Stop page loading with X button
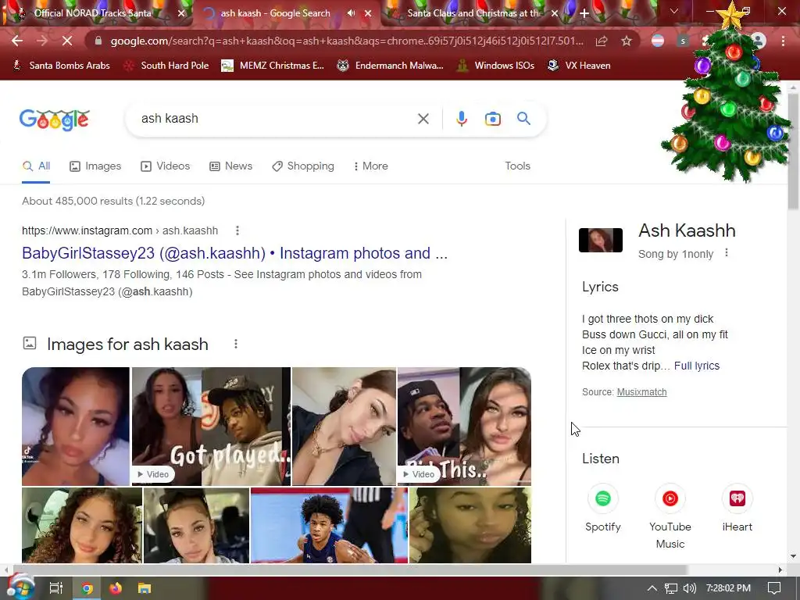 (67, 41)
